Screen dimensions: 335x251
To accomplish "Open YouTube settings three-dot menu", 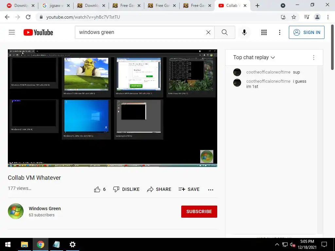I will [279, 32].
